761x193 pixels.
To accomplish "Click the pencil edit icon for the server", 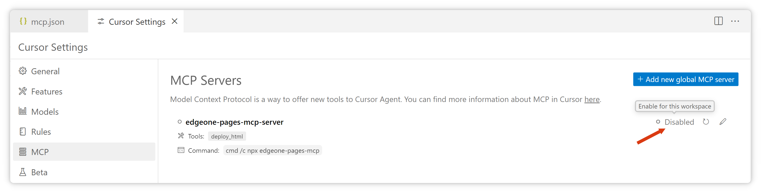I will tap(722, 122).
